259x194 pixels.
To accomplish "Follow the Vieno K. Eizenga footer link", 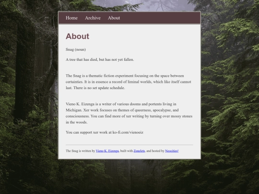I will 107,151.
